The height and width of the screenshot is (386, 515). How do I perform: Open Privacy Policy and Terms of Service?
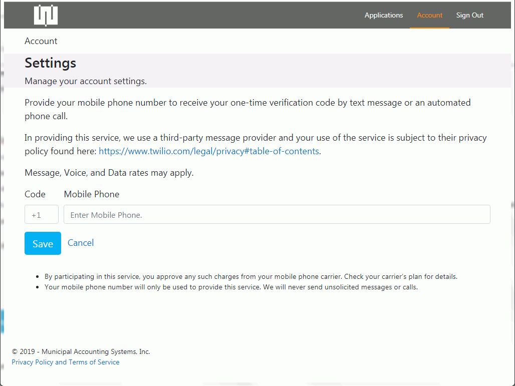pyautogui.click(x=66, y=362)
